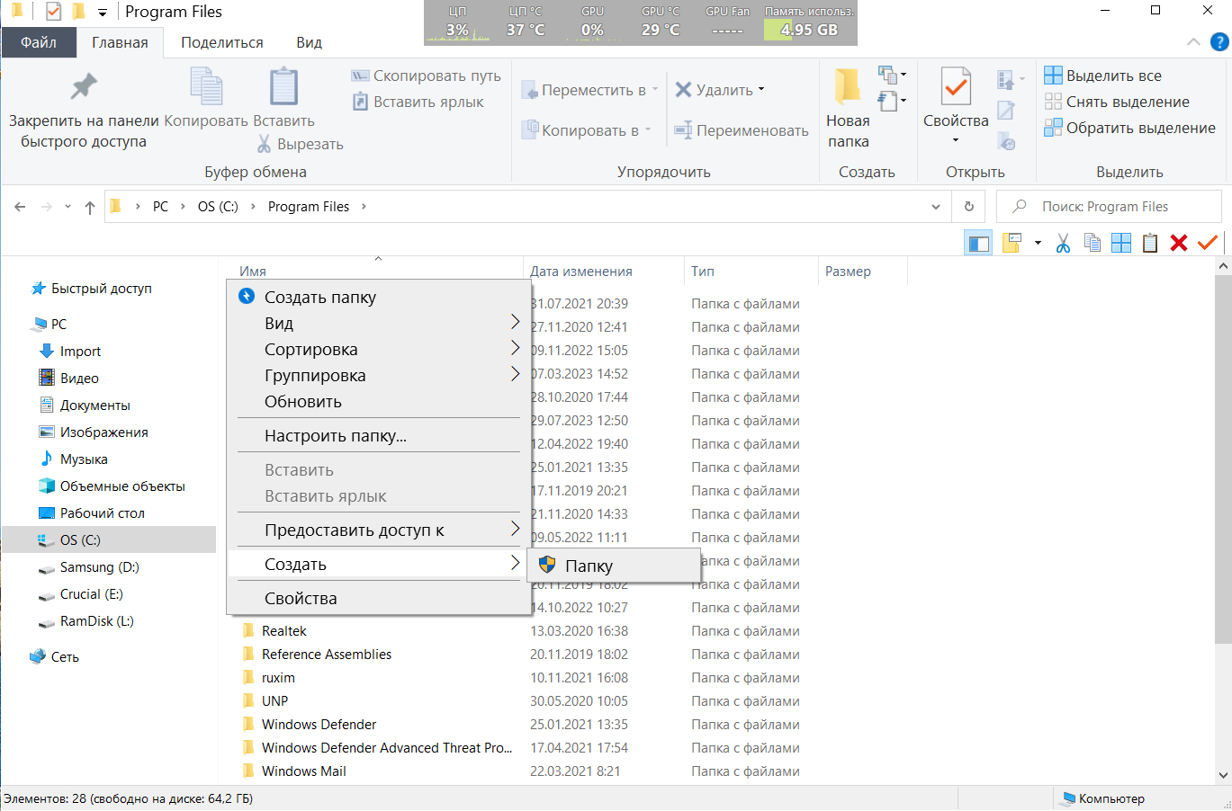Toggle the navigation pane toolbar icon
This screenshot has height=811, width=1232.
click(978, 243)
